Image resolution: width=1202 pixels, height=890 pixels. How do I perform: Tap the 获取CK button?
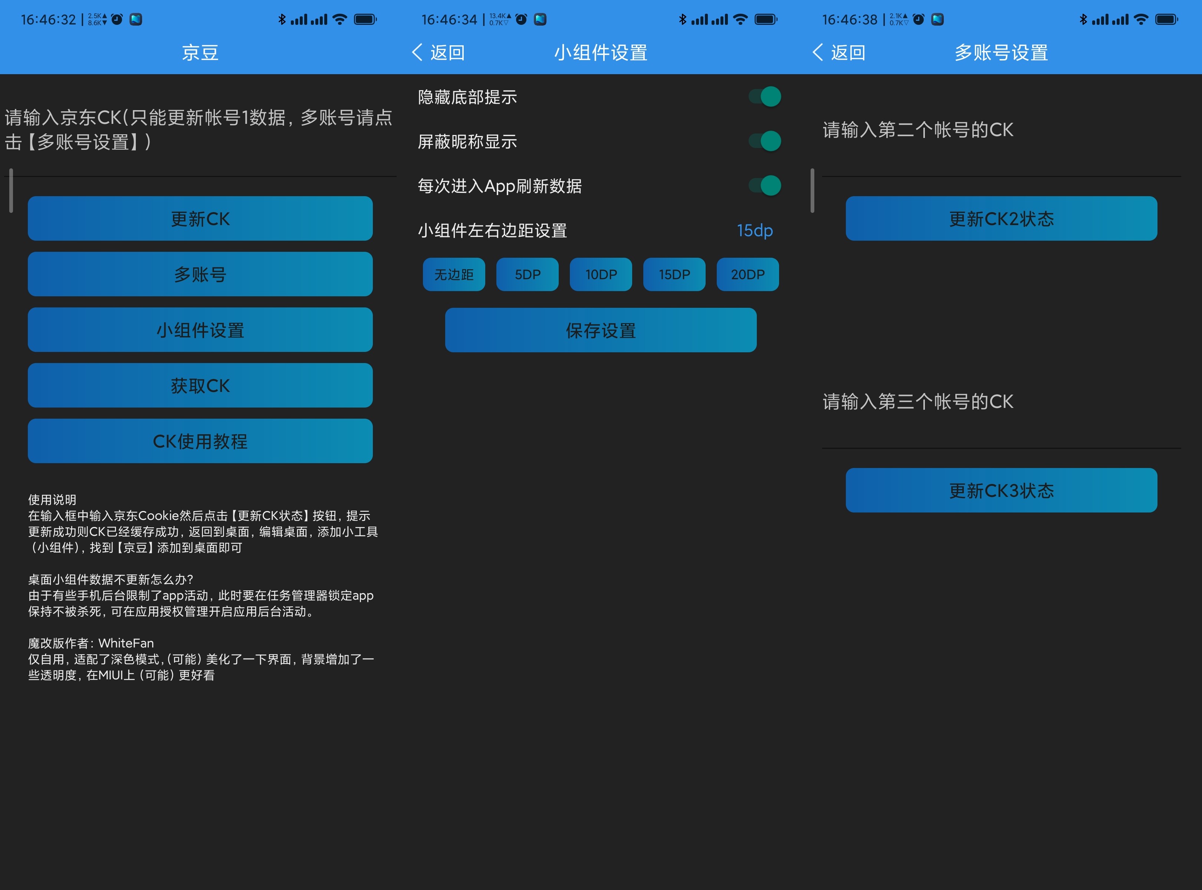tap(200, 385)
